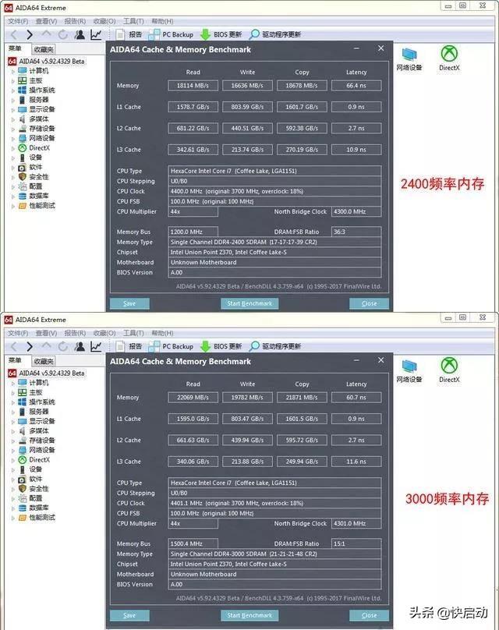
Task: Click the refresh icon in upper AIDA64 toolbar
Action: [x=62, y=35]
